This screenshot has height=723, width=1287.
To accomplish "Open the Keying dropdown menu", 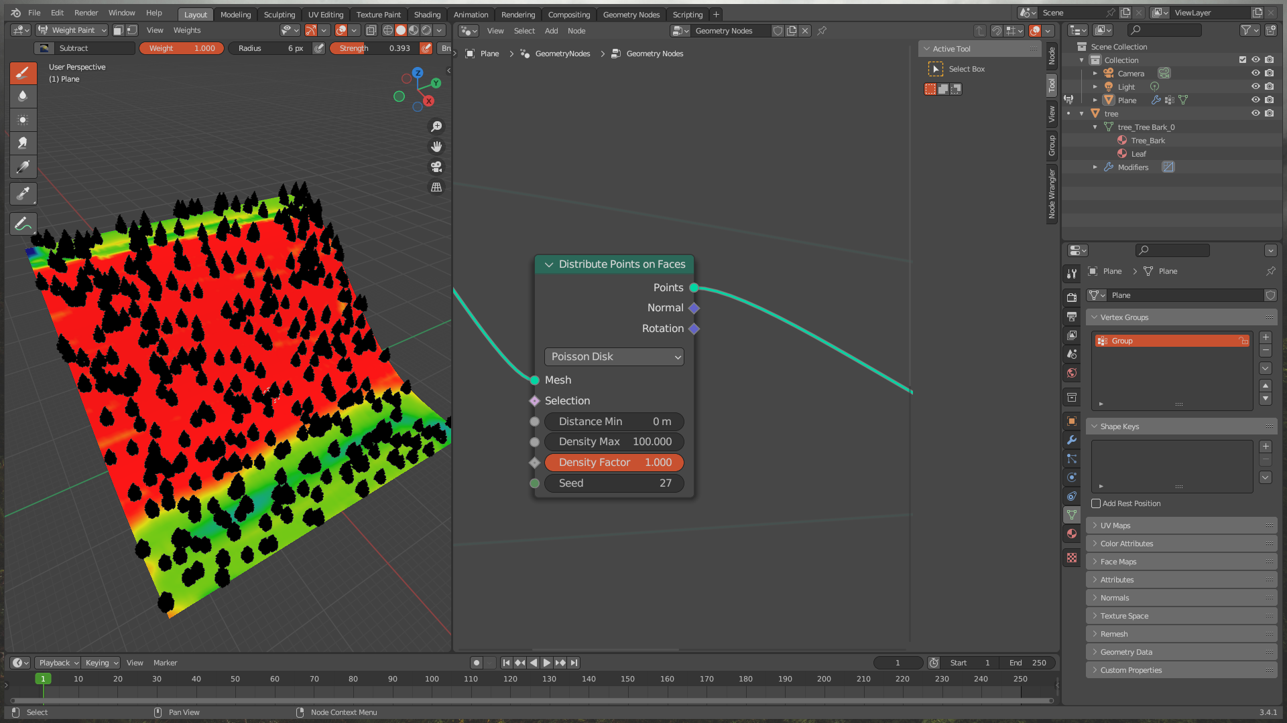I will click(101, 663).
